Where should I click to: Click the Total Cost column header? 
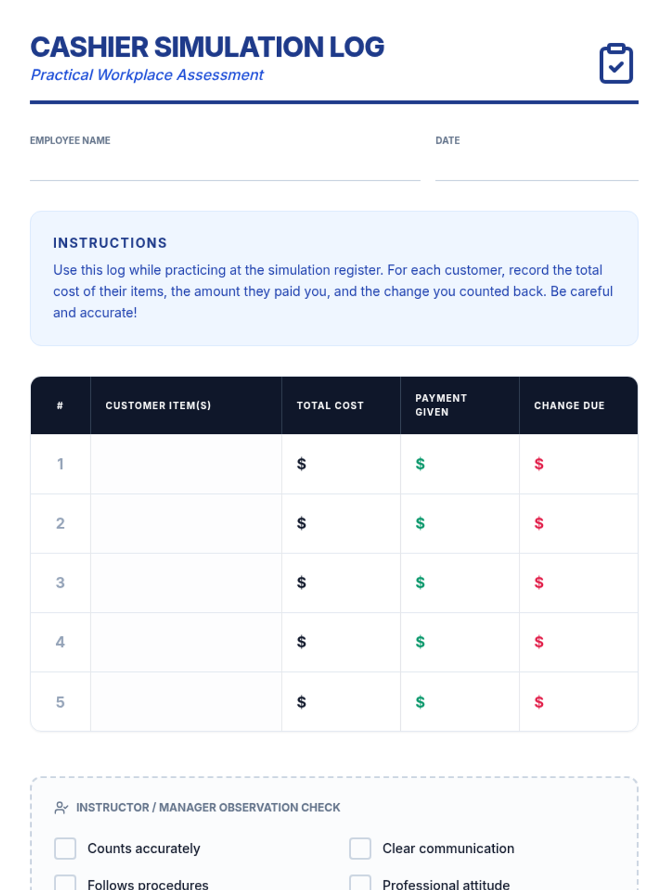click(x=330, y=406)
